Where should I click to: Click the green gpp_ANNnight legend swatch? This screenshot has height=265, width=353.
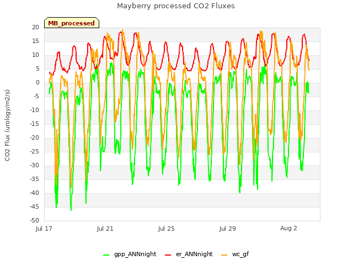(x=106, y=255)
